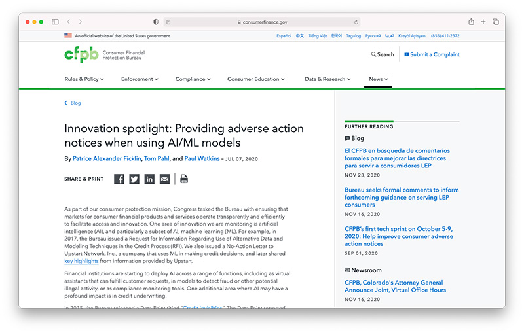Click the US flag icon in banner
Screen dimensions: 524x333
68,35
